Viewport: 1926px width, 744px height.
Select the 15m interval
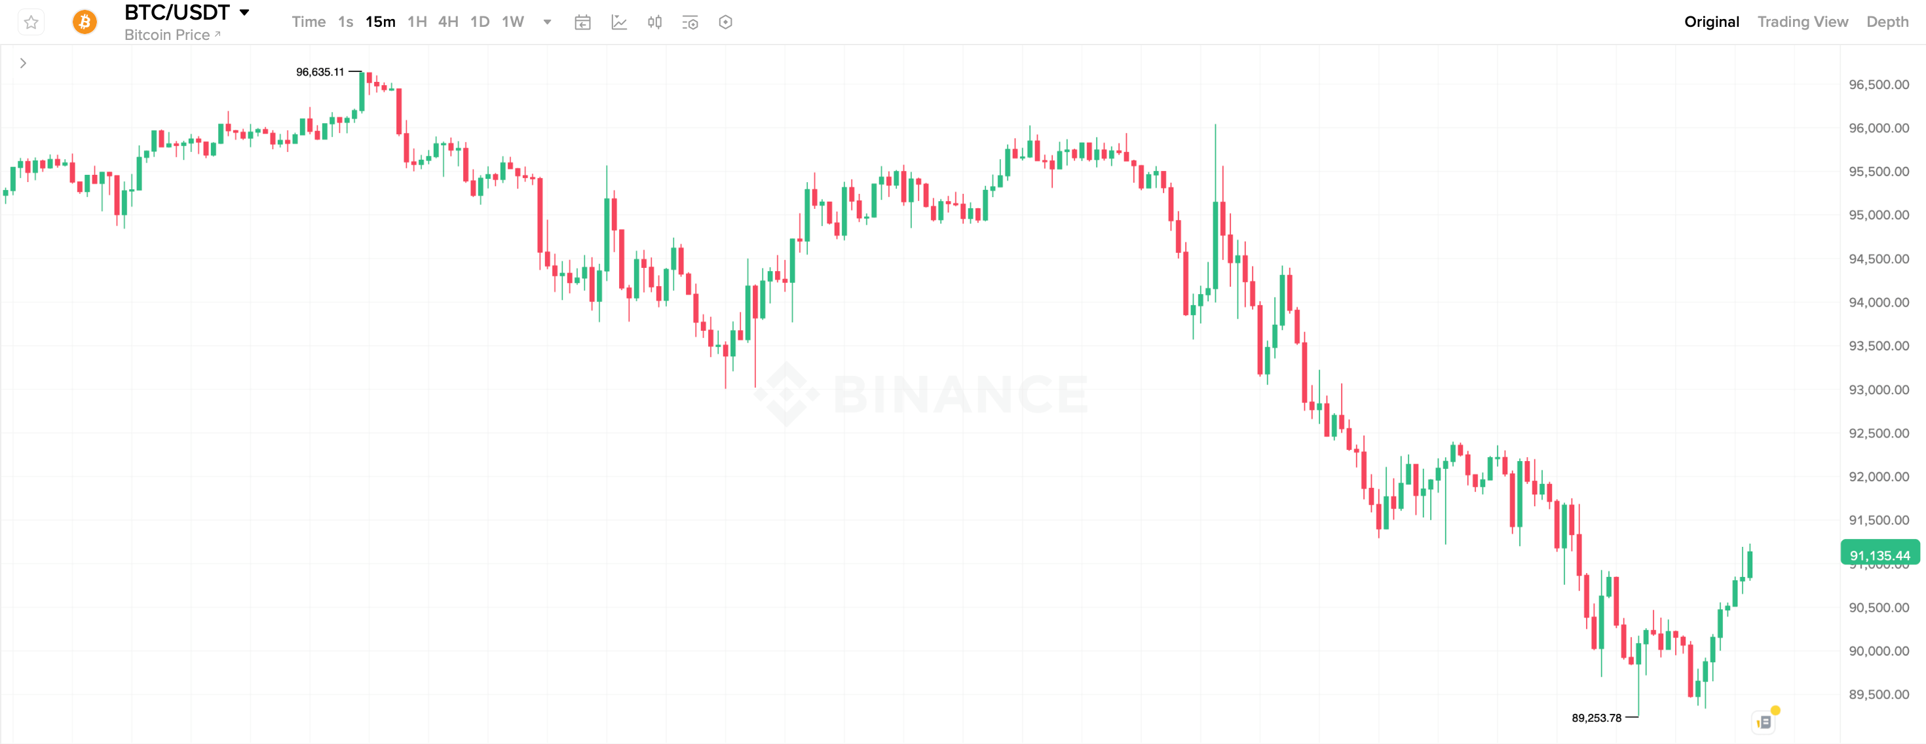click(380, 22)
